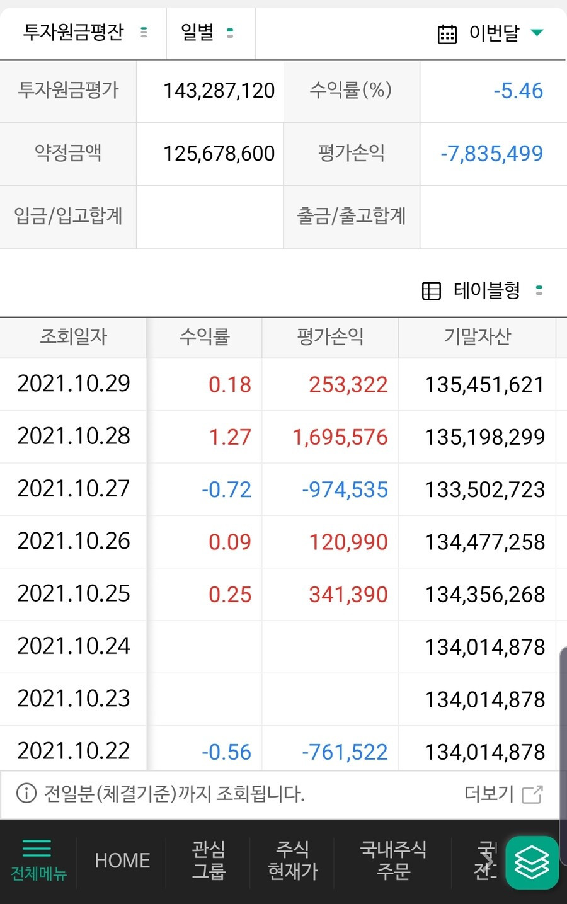Go to HOME in bottom menu
Image resolution: width=567 pixels, height=904 pixels.
tap(122, 861)
